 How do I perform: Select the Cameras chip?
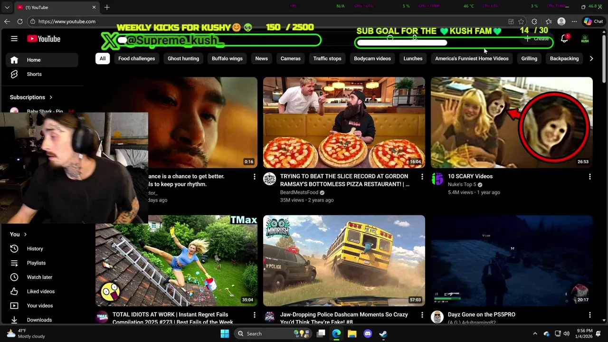(290, 58)
